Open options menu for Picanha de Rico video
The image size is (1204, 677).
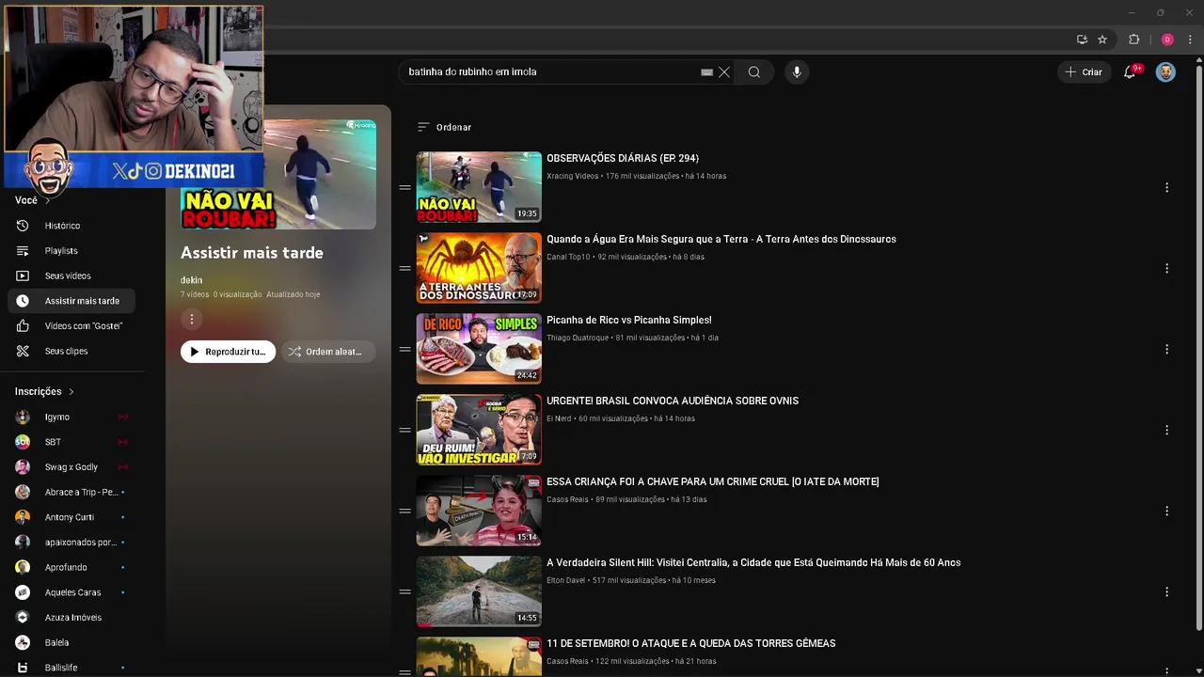point(1166,350)
